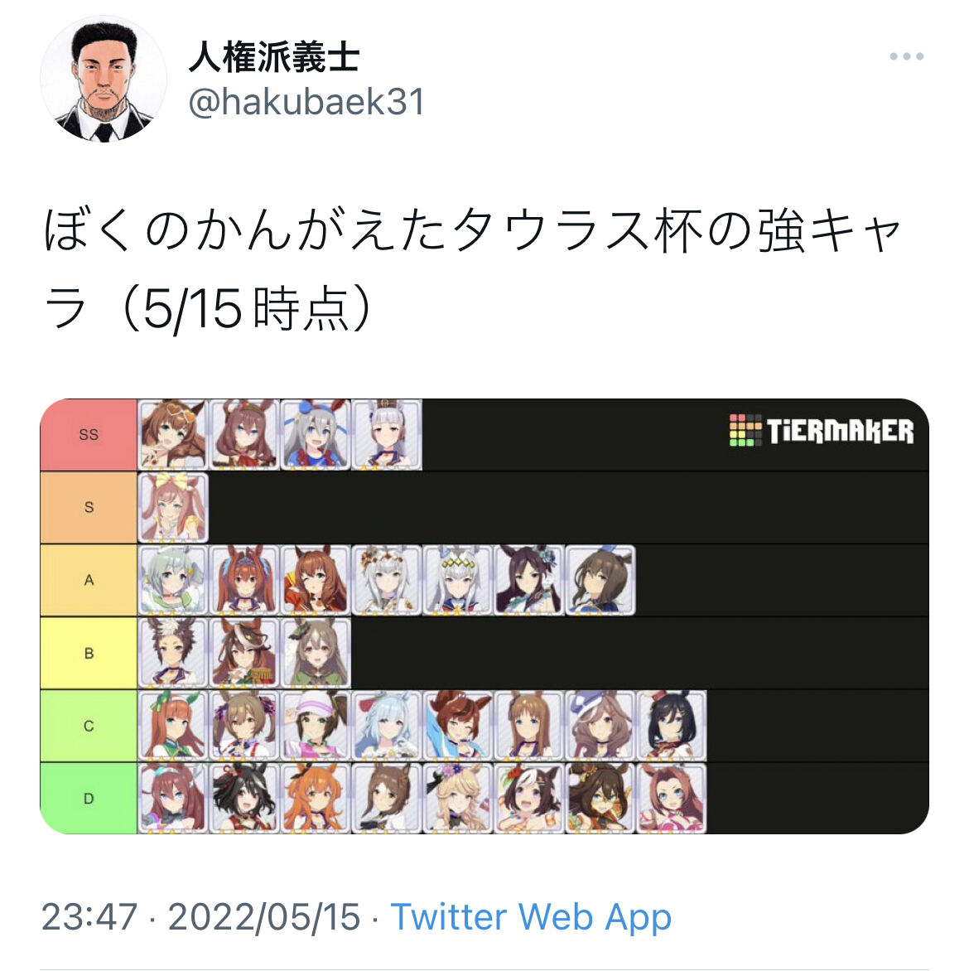Click the black-haired last character in C tier
The width and height of the screenshot is (969, 971).
point(671,726)
